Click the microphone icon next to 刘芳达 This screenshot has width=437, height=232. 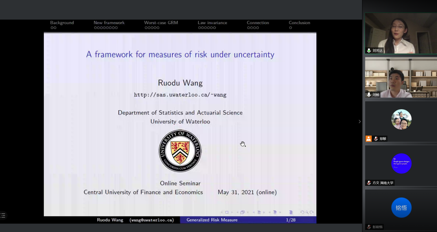click(369, 51)
